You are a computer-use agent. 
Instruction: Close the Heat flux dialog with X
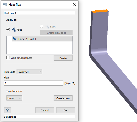point(74,4)
